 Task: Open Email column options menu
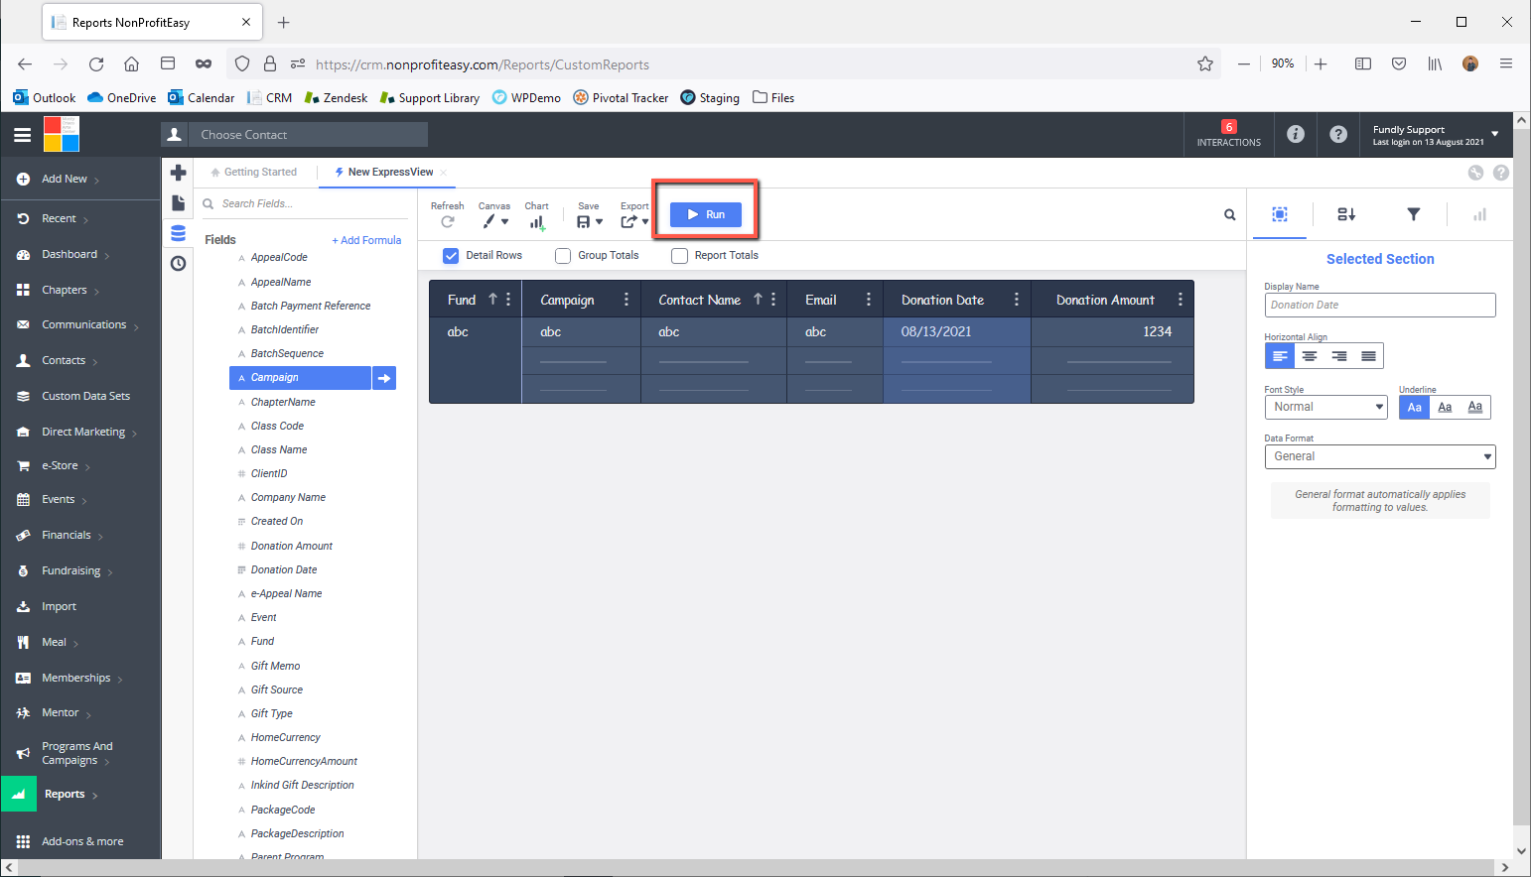[x=869, y=300]
